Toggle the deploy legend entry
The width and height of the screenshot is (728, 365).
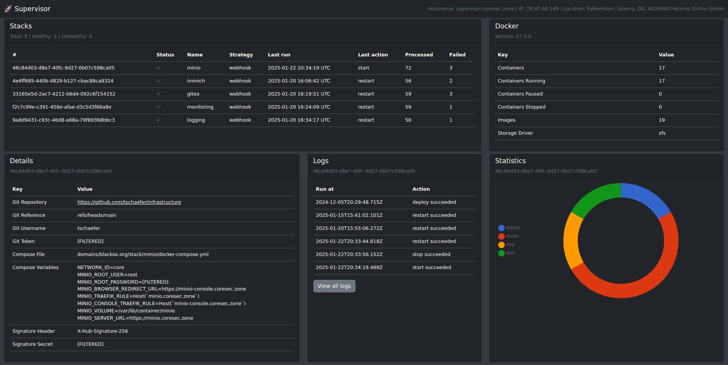pyautogui.click(x=509, y=228)
